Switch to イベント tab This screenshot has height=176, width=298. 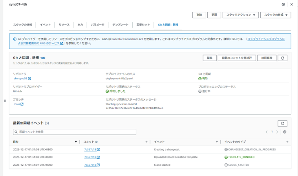click(45, 25)
